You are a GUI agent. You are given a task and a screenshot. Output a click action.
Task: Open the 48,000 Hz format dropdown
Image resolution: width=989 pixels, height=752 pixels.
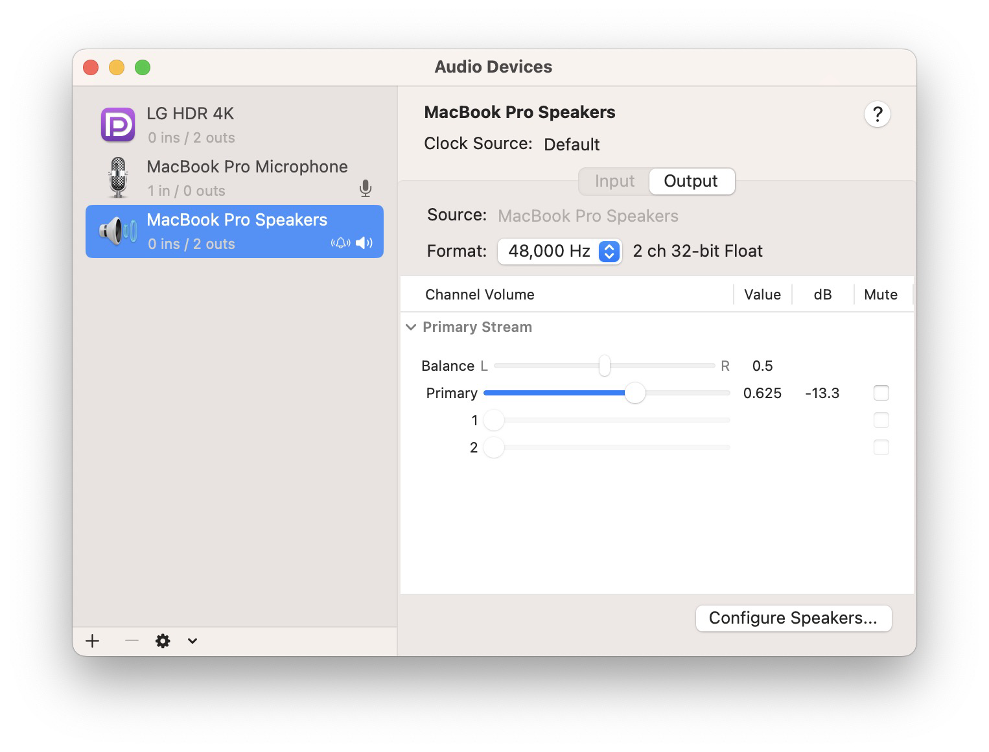tap(560, 251)
